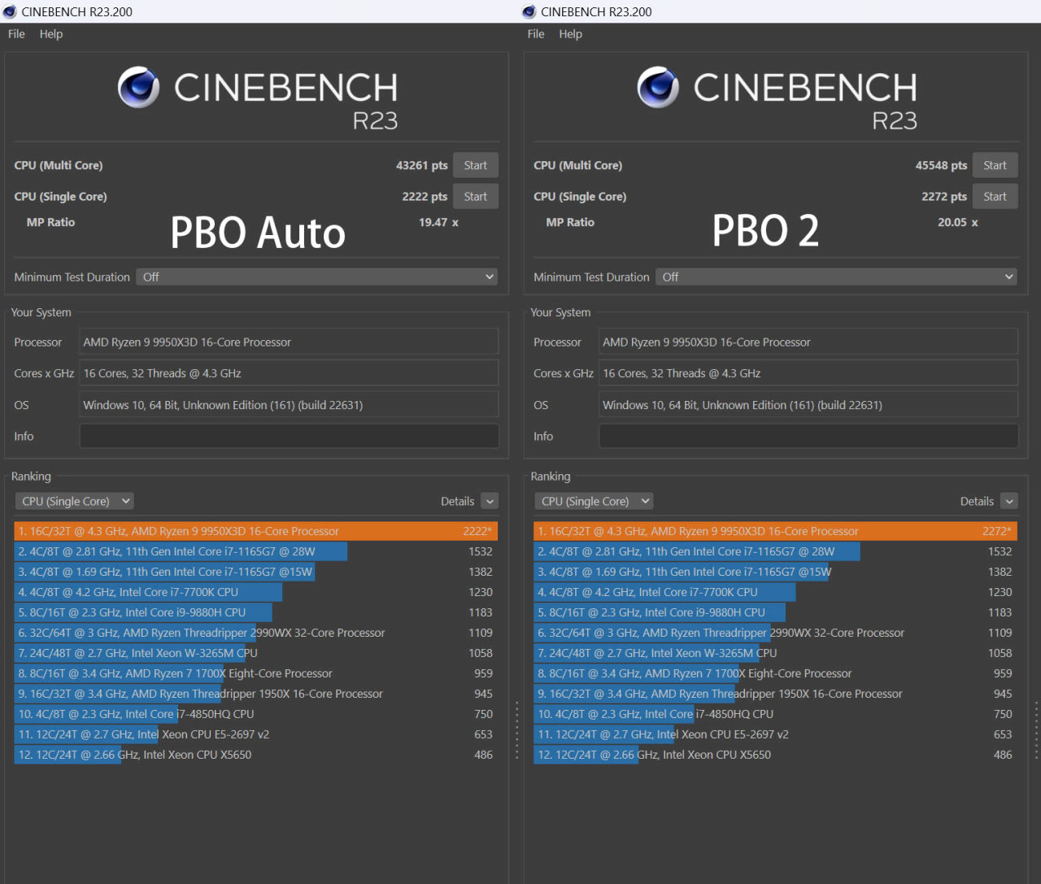This screenshot has height=884, width=1041.
Task: Start the Multi Core test in left window
Action: pyautogui.click(x=475, y=165)
